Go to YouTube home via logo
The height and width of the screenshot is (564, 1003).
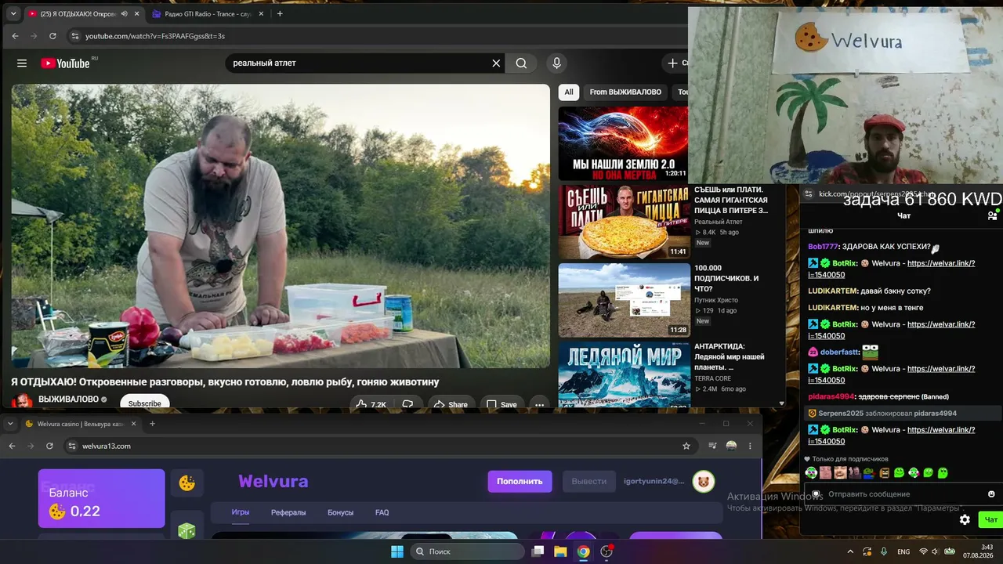[x=65, y=63]
